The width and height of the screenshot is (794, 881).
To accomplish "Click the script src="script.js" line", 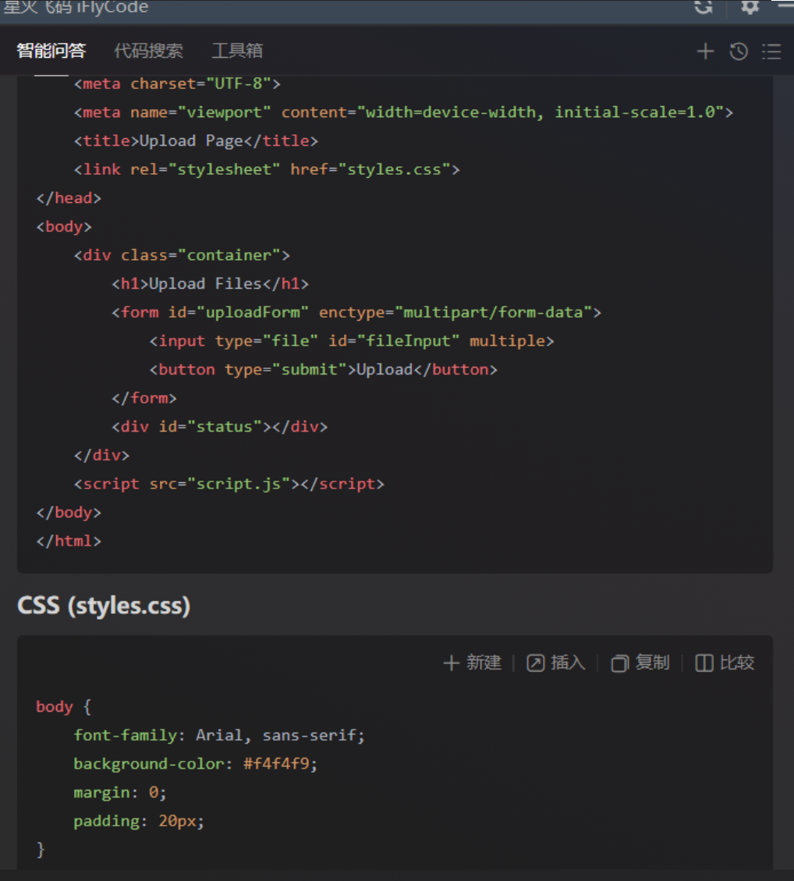I will pos(229,484).
